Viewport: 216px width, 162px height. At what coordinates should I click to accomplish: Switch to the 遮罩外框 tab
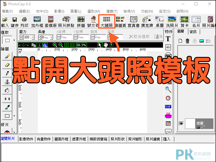(x=79, y=139)
